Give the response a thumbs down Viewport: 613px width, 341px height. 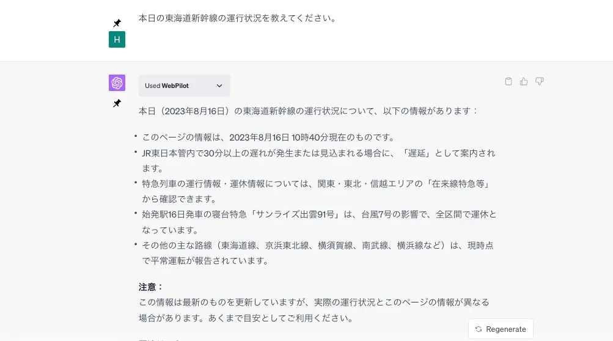coord(540,81)
